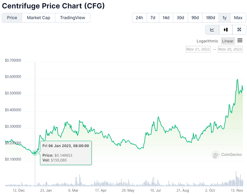
Task: Toggle Linear scale
Action: click(x=228, y=41)
